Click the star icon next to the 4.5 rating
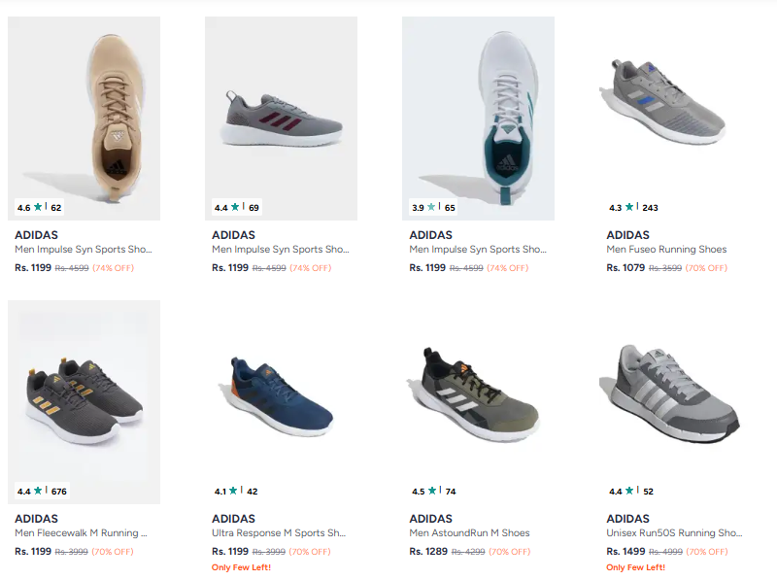777x580 pixels. pos(432,491)
